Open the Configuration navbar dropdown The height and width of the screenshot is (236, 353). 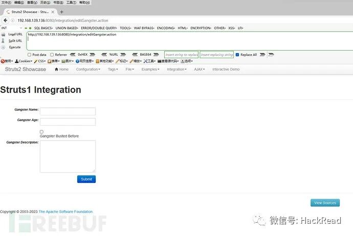pos(88,69)
